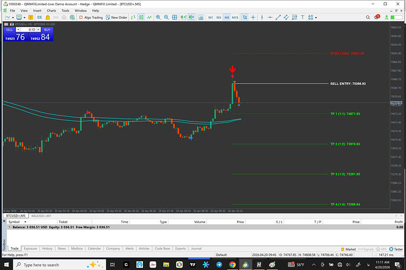Open chart type dropdown arrow beside line icon

pos(13,18)
